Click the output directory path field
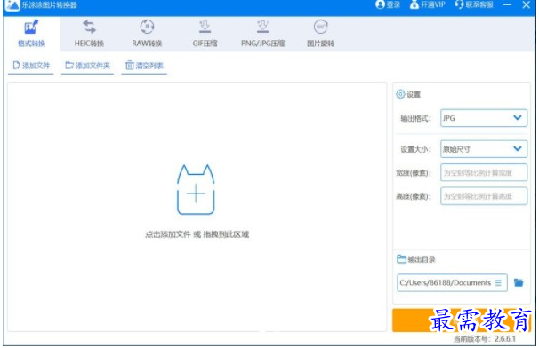539x348 pixels. [x=452, y=283]
